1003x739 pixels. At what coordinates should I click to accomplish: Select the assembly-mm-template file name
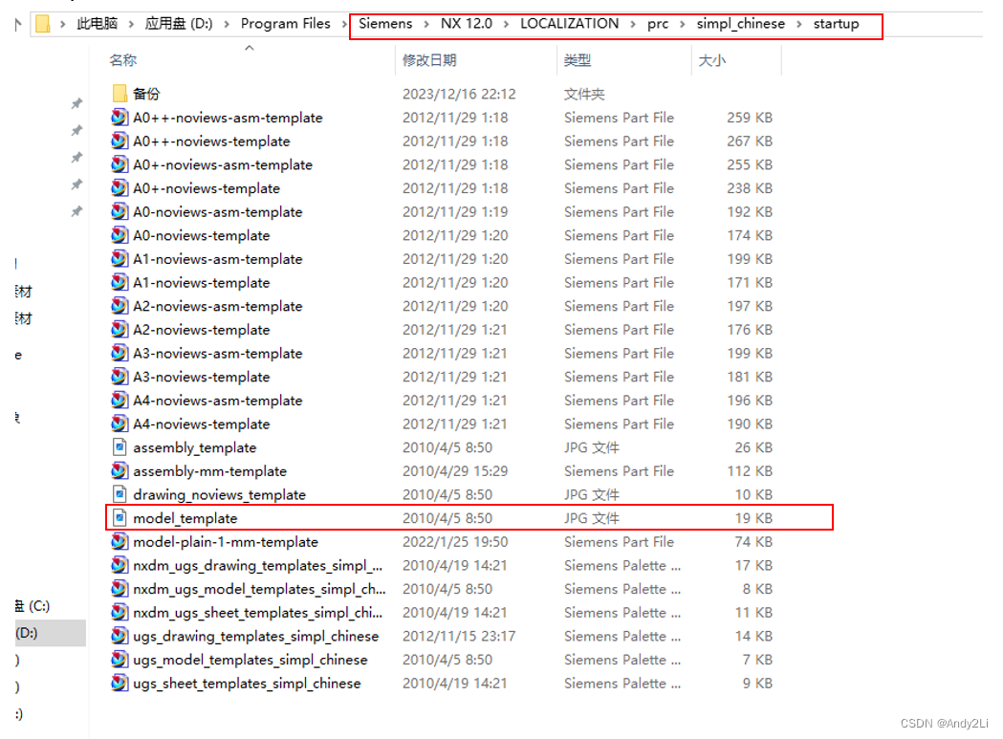[209, 471]
